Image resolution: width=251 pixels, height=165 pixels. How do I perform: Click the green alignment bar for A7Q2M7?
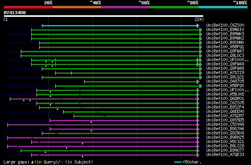pyautogui.click(x=135, y=116)
